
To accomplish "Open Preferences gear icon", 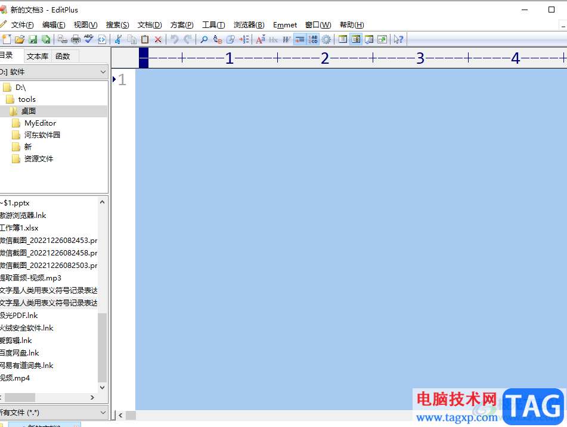I will pyautogui.click(x=326, y=39).
